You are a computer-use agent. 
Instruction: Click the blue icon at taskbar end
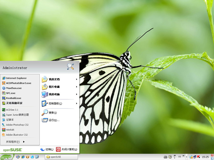click(x=212, y=158)
